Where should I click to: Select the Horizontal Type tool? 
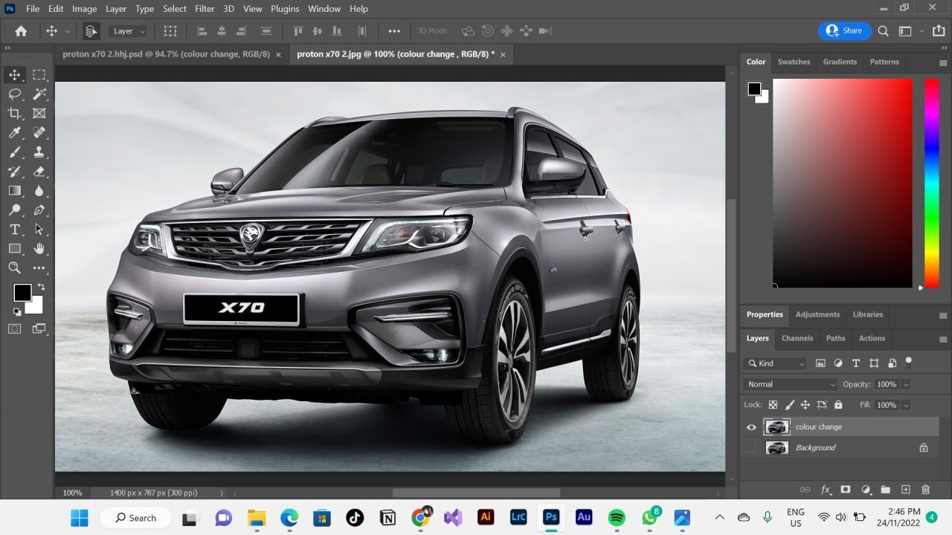pos(14,229)
